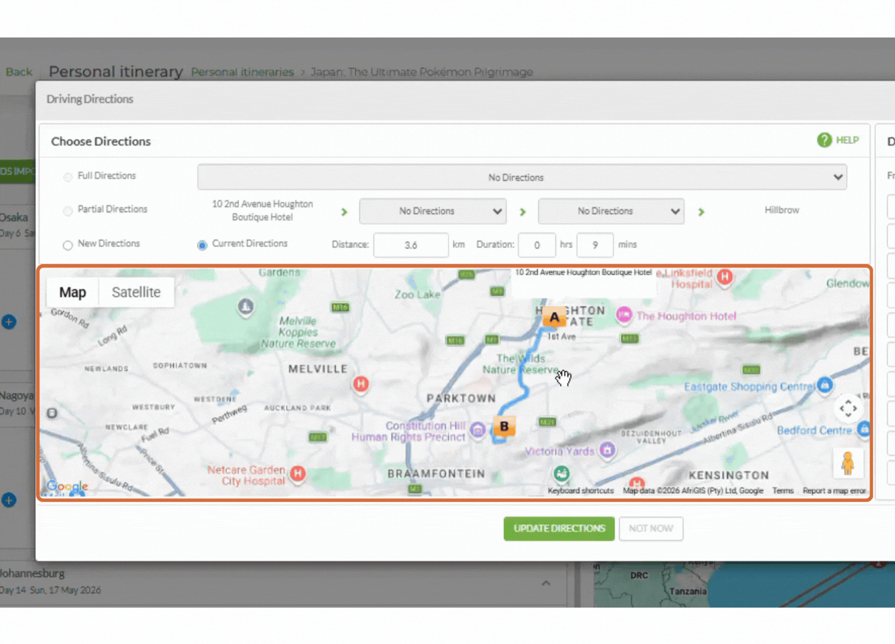Click the blue plus icon beside Osaka
Screen dimensions: 895x644
pyautogui.click(x=8, y=322)
